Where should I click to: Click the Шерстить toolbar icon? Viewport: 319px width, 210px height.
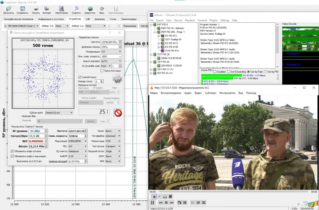[90, 9]
